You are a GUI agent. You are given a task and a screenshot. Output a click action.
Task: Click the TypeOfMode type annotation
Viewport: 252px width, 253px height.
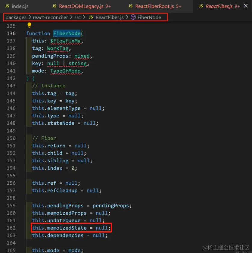pos(65,71)
